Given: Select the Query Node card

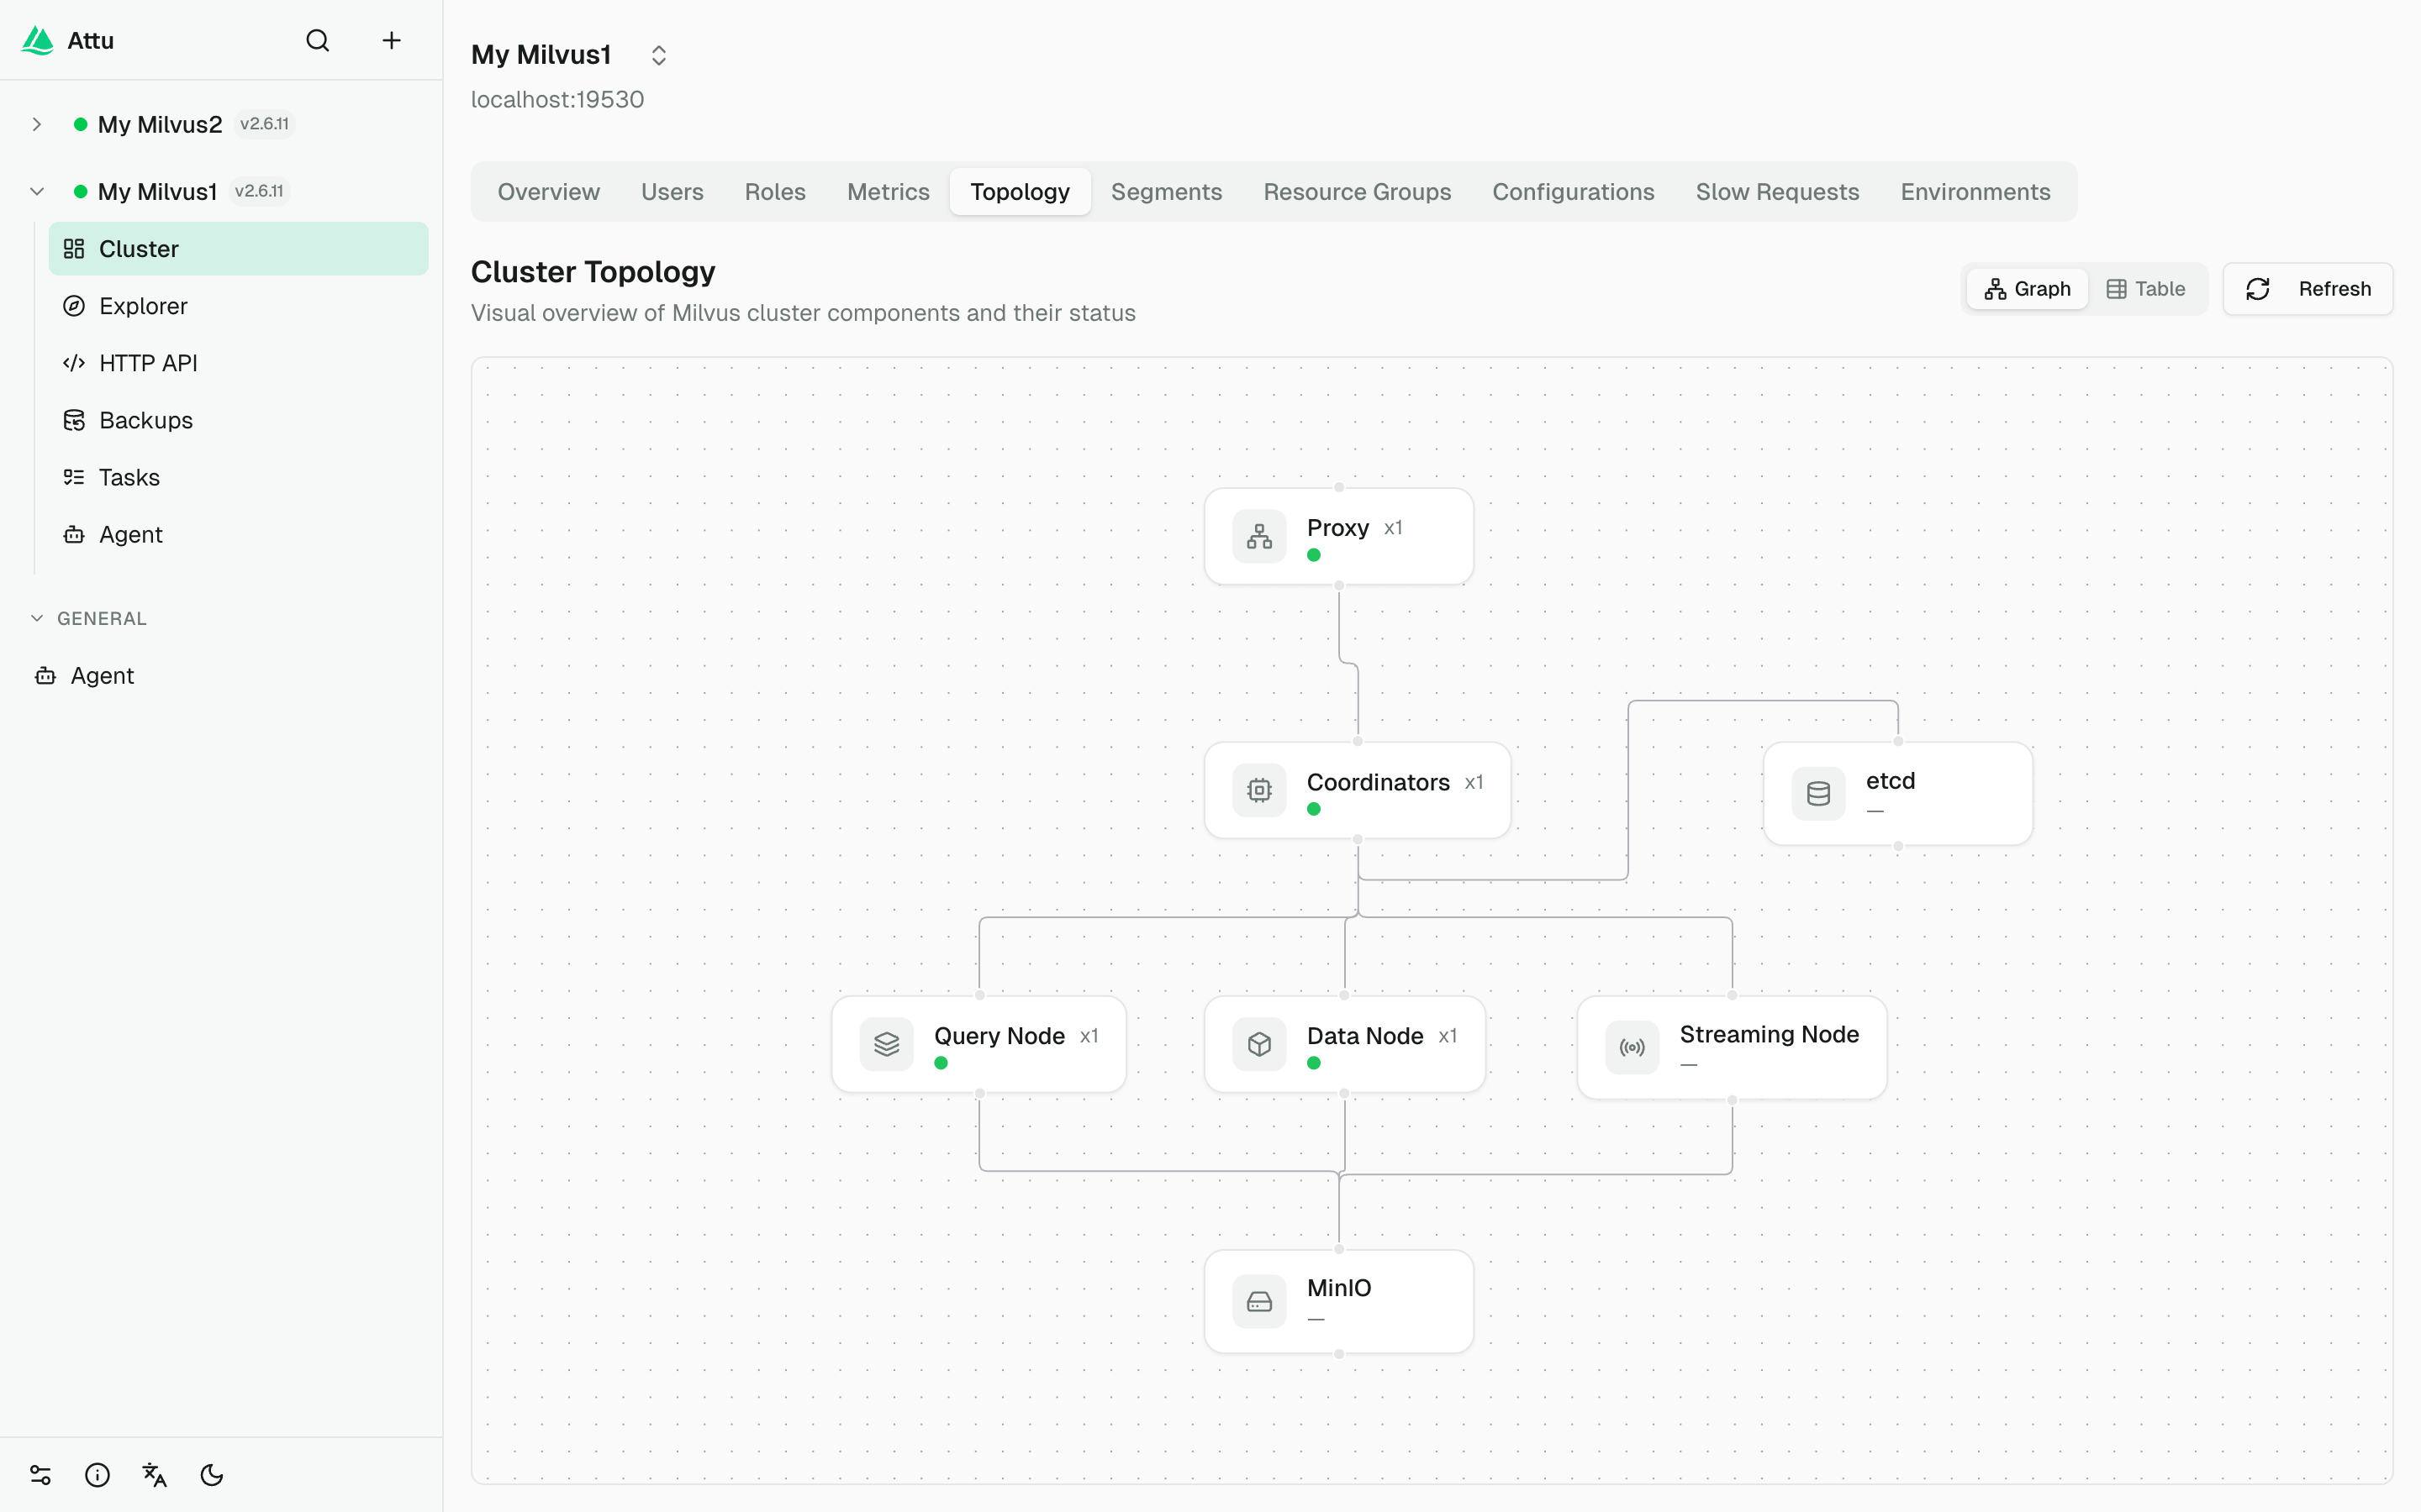Looking at the screenshot, I should pyautogui.click(x=979, y=1045).
